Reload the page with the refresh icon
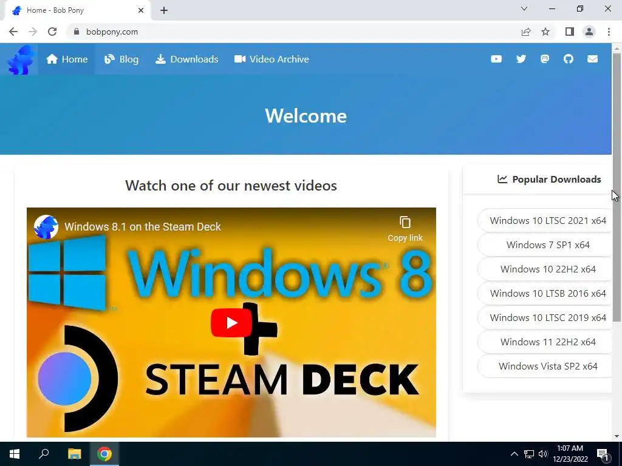The width and height of the screenshot is (622, 466). coord(52,32)
